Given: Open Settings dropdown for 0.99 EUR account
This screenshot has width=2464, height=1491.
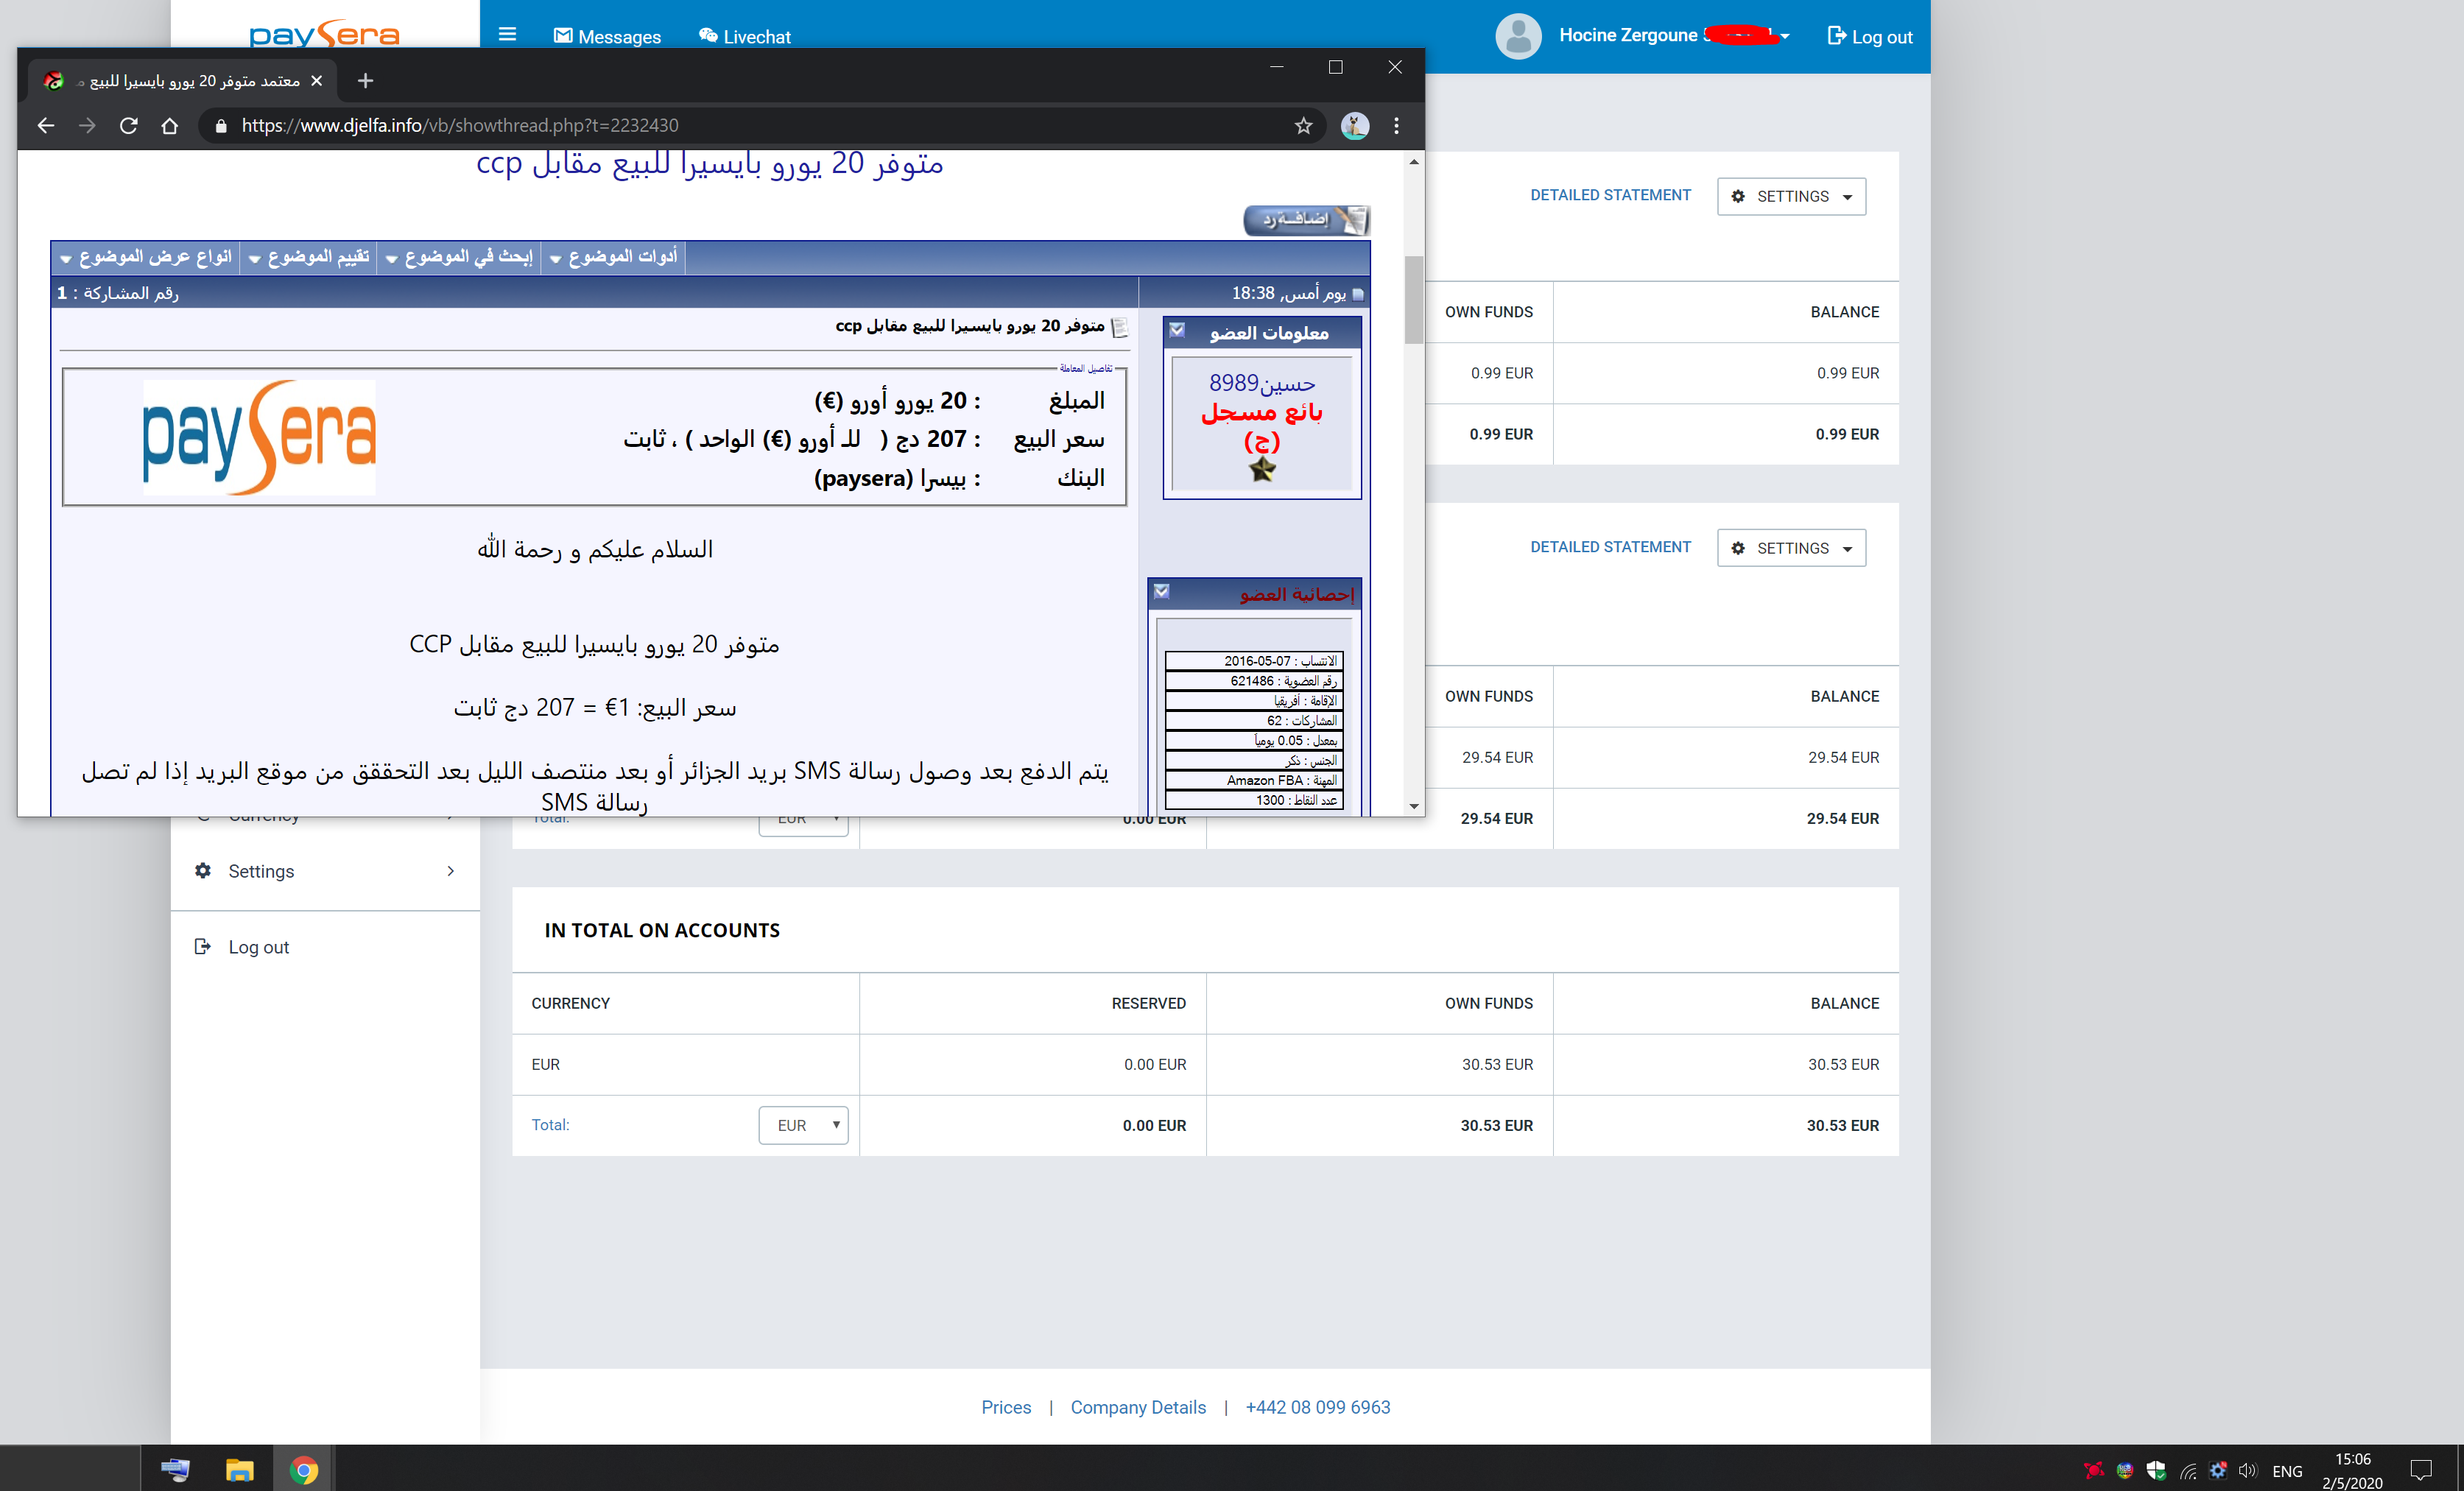Looking at the screenshot, I should tap(1791, 196).
